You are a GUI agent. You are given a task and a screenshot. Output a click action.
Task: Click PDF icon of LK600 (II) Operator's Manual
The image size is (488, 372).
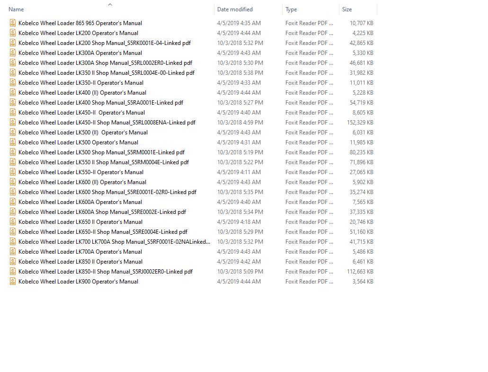click(x=13, y=182)
